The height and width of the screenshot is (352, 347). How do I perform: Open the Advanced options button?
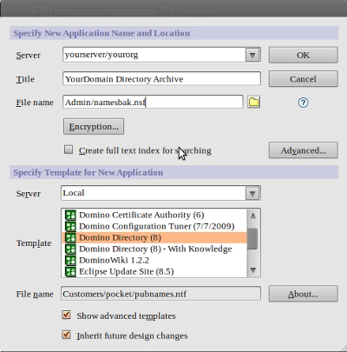point(304,150)
